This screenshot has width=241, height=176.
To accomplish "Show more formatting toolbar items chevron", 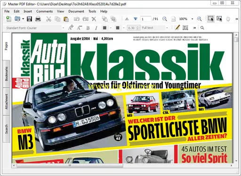I will pyautogui.click(x=194, y=28).
